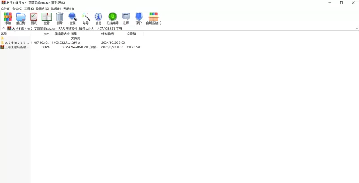The image size is (359, 183).
Task: Click the Delete (删除) trash icon
Action: [60, 18]
